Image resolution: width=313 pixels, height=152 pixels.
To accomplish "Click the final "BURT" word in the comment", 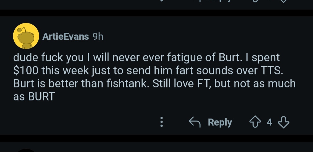I will pyautogui.click(x=41, y=97).
